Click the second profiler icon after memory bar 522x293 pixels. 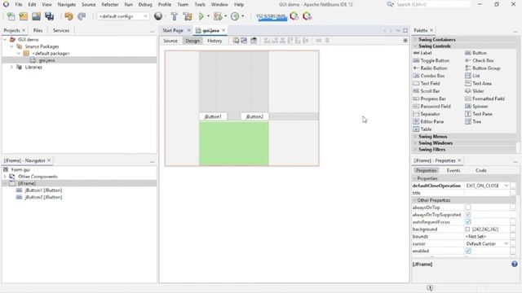point(307,16)
